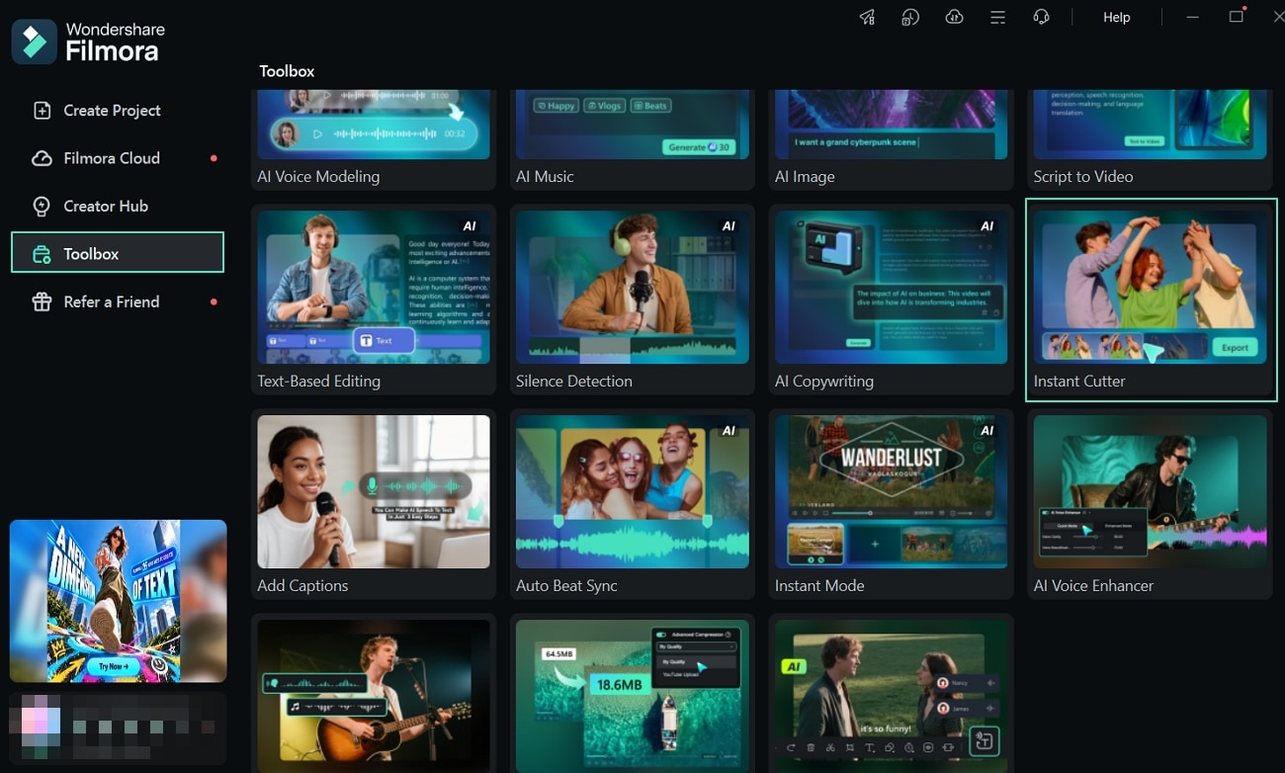Viewport: 1285px width, 773px height.
Task: Click the gift icon beside Refer a Friend
Action: 42,301
